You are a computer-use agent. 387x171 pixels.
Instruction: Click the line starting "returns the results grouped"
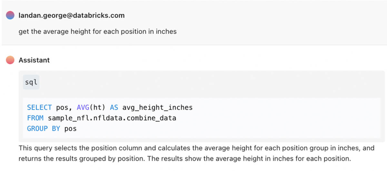coord(184,158)
